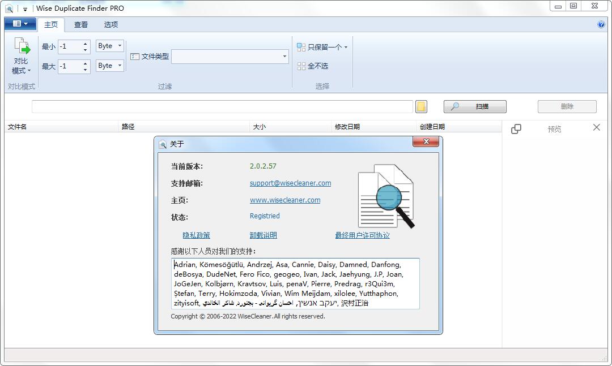This screenshot has height=366, width=612.
Task: Increase the 最小 value with up arrow
Action: click(x=86, y=44)
